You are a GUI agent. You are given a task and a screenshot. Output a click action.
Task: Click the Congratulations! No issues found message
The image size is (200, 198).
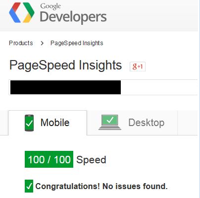(101, 186)
